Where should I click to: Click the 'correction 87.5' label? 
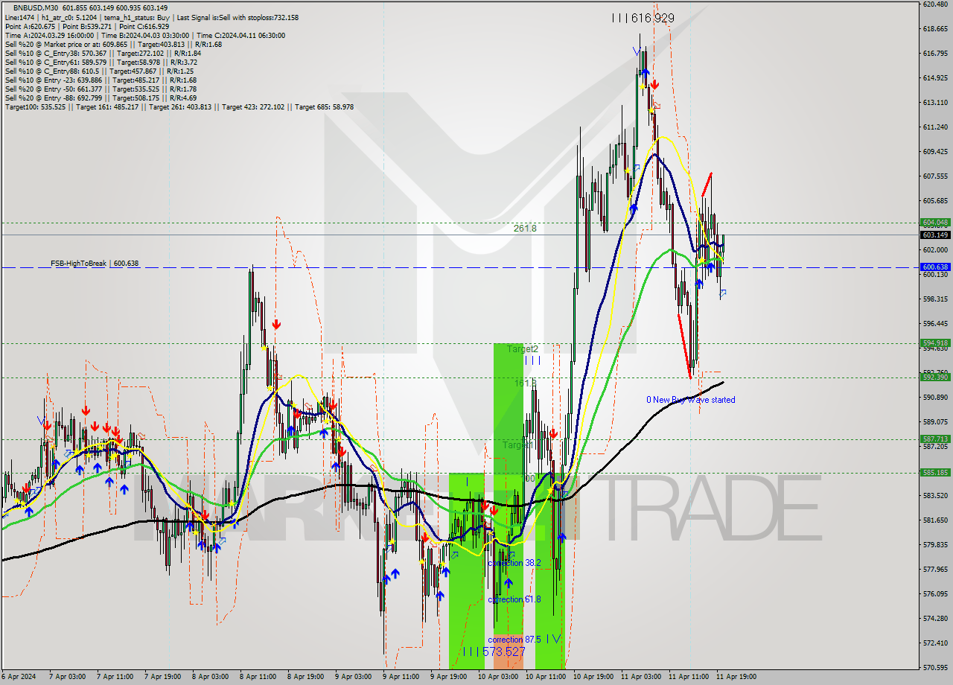click(x=514, y=640)
